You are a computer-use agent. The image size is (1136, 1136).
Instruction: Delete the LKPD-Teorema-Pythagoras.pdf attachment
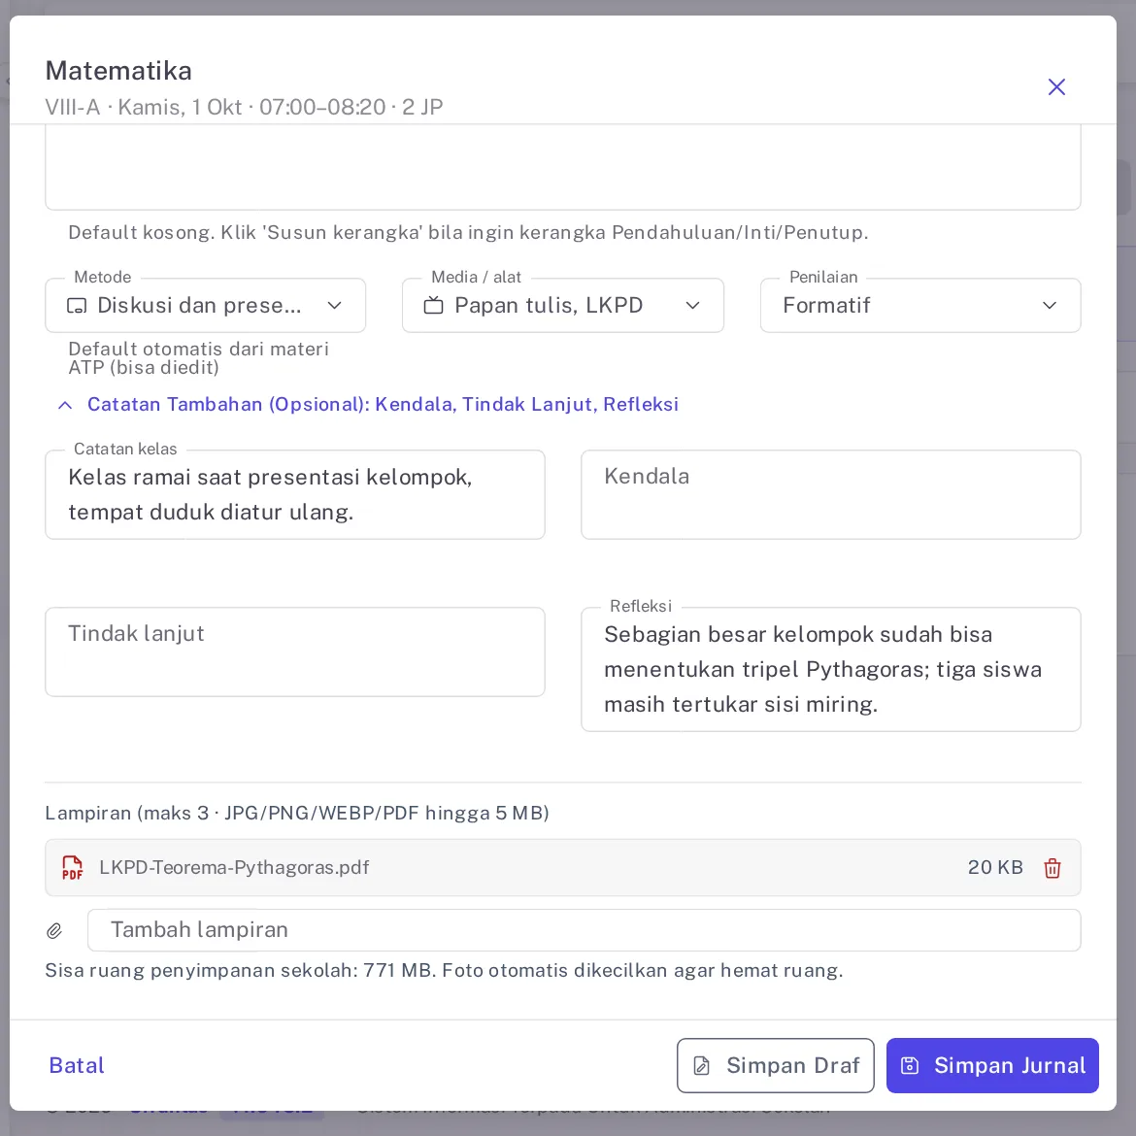click(x=1052, y=868)
